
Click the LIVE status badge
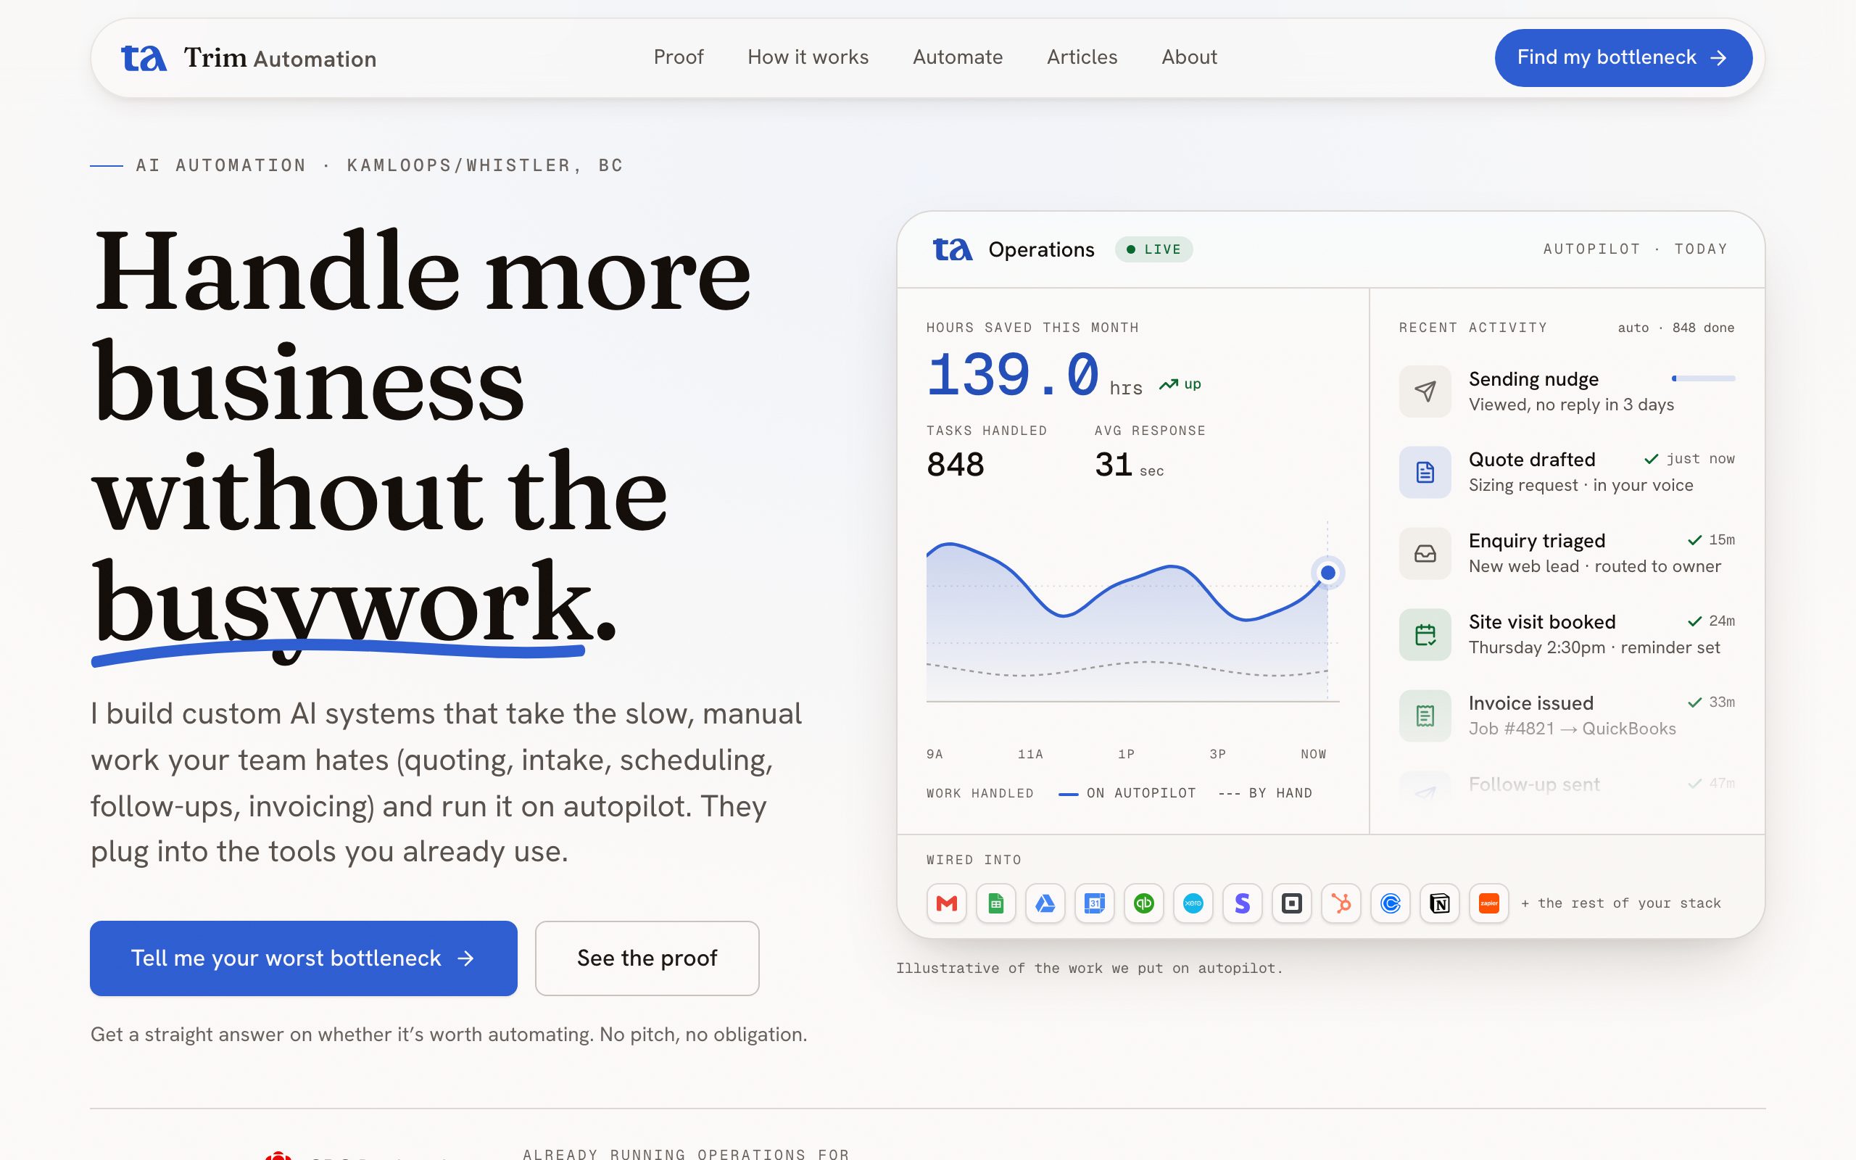[x=1153, y=249]
